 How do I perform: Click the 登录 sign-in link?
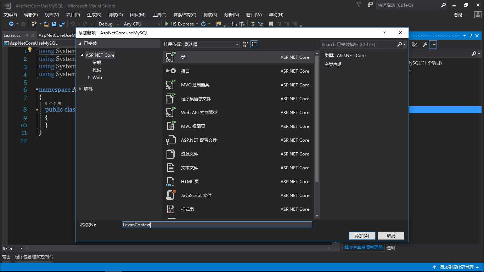pyautogui.click(x=458, y=15)
